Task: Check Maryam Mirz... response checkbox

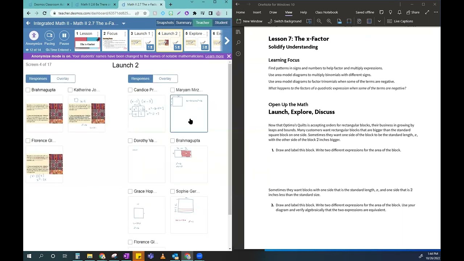Action: tap(172, 90)
